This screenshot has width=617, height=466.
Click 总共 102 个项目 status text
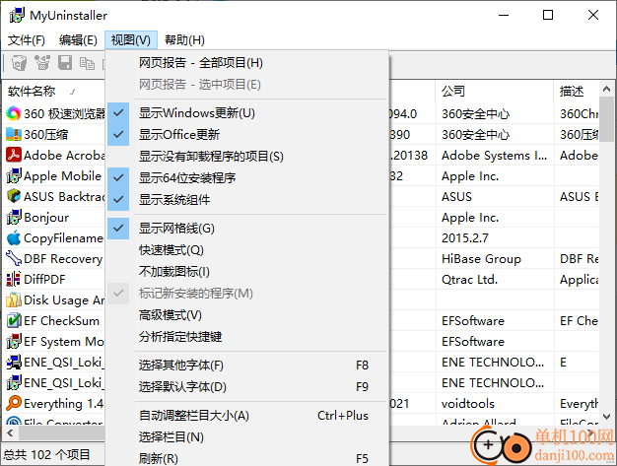tap(46, 454)
